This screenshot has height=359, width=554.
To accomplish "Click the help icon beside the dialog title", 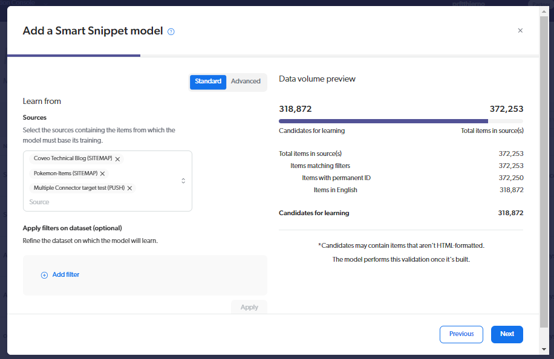I will pos(171,31).
